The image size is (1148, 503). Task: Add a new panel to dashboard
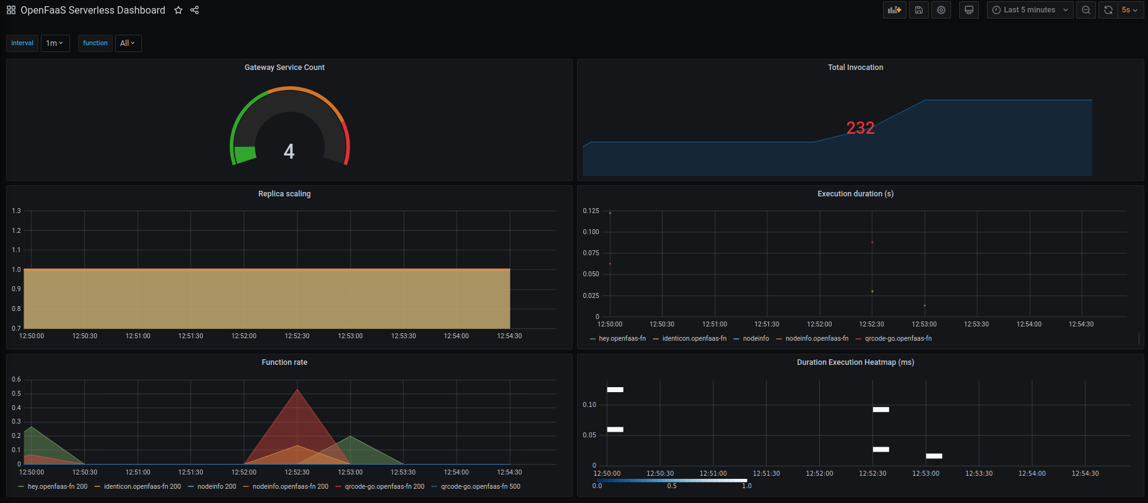[894, 10]
